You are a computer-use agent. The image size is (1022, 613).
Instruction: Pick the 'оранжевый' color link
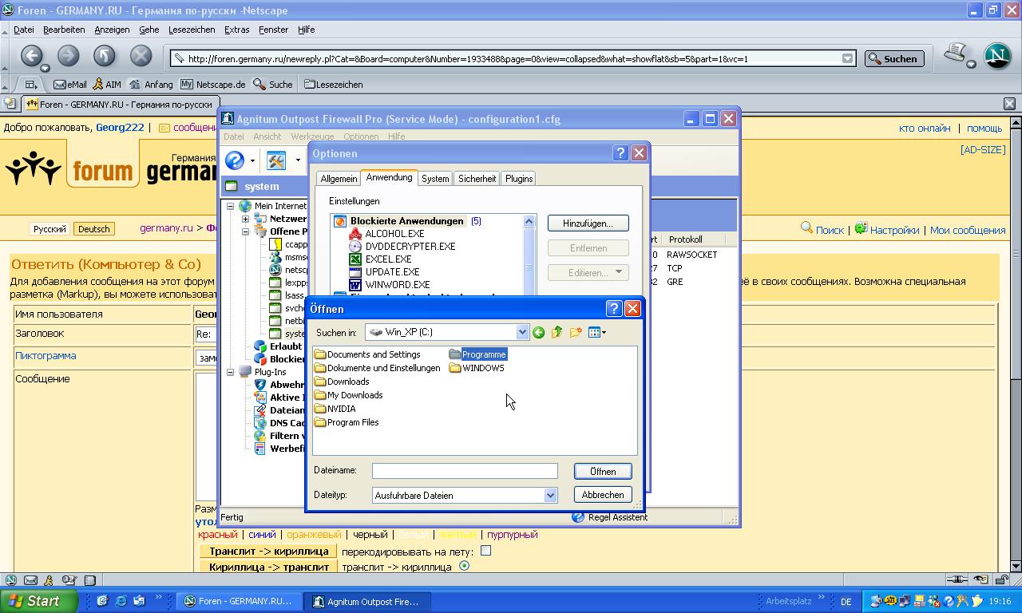(x=314, y=535)
